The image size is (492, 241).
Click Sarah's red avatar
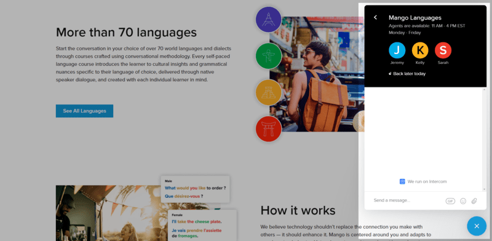(x=443, y=50)
